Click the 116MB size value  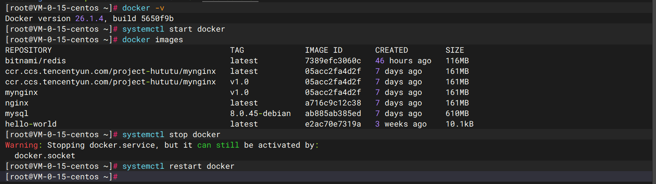[457, 61]
